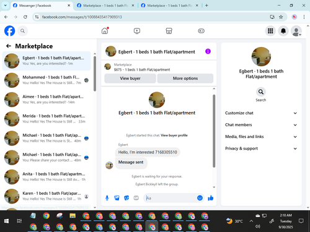Open the Michael conversation from 40m ago
The image size is (310, 232).
46,138
